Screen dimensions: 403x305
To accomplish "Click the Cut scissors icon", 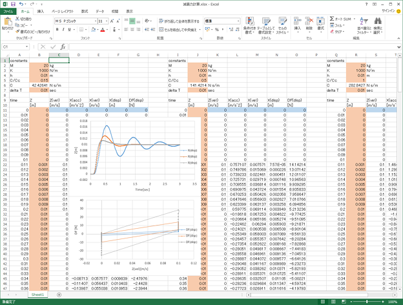I will [17, 19].
